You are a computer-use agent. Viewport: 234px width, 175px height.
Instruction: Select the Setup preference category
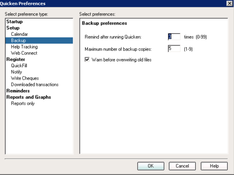coord(13,28)
